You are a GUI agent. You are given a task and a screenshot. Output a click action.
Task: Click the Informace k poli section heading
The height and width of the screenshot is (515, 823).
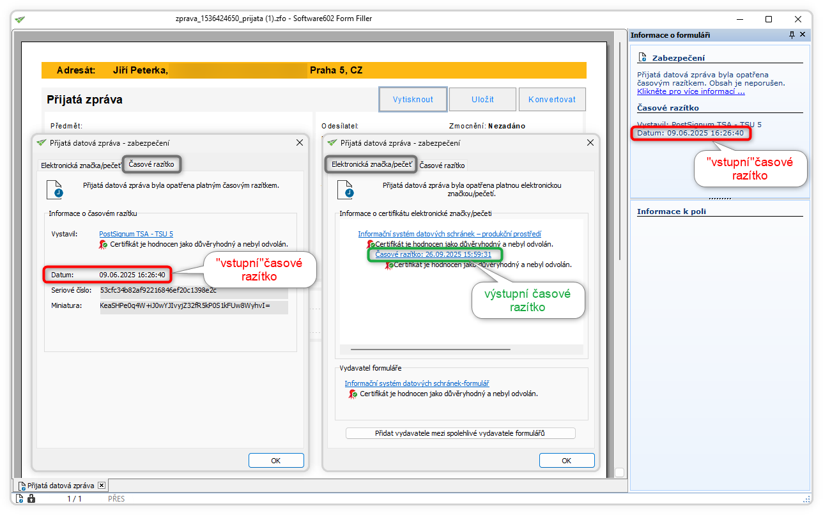click(672, 211)
